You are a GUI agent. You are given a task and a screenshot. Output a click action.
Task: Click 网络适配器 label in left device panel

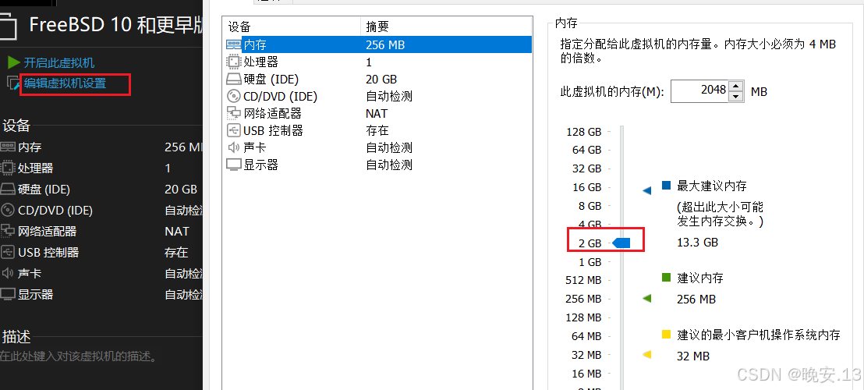tap(47, 232)
